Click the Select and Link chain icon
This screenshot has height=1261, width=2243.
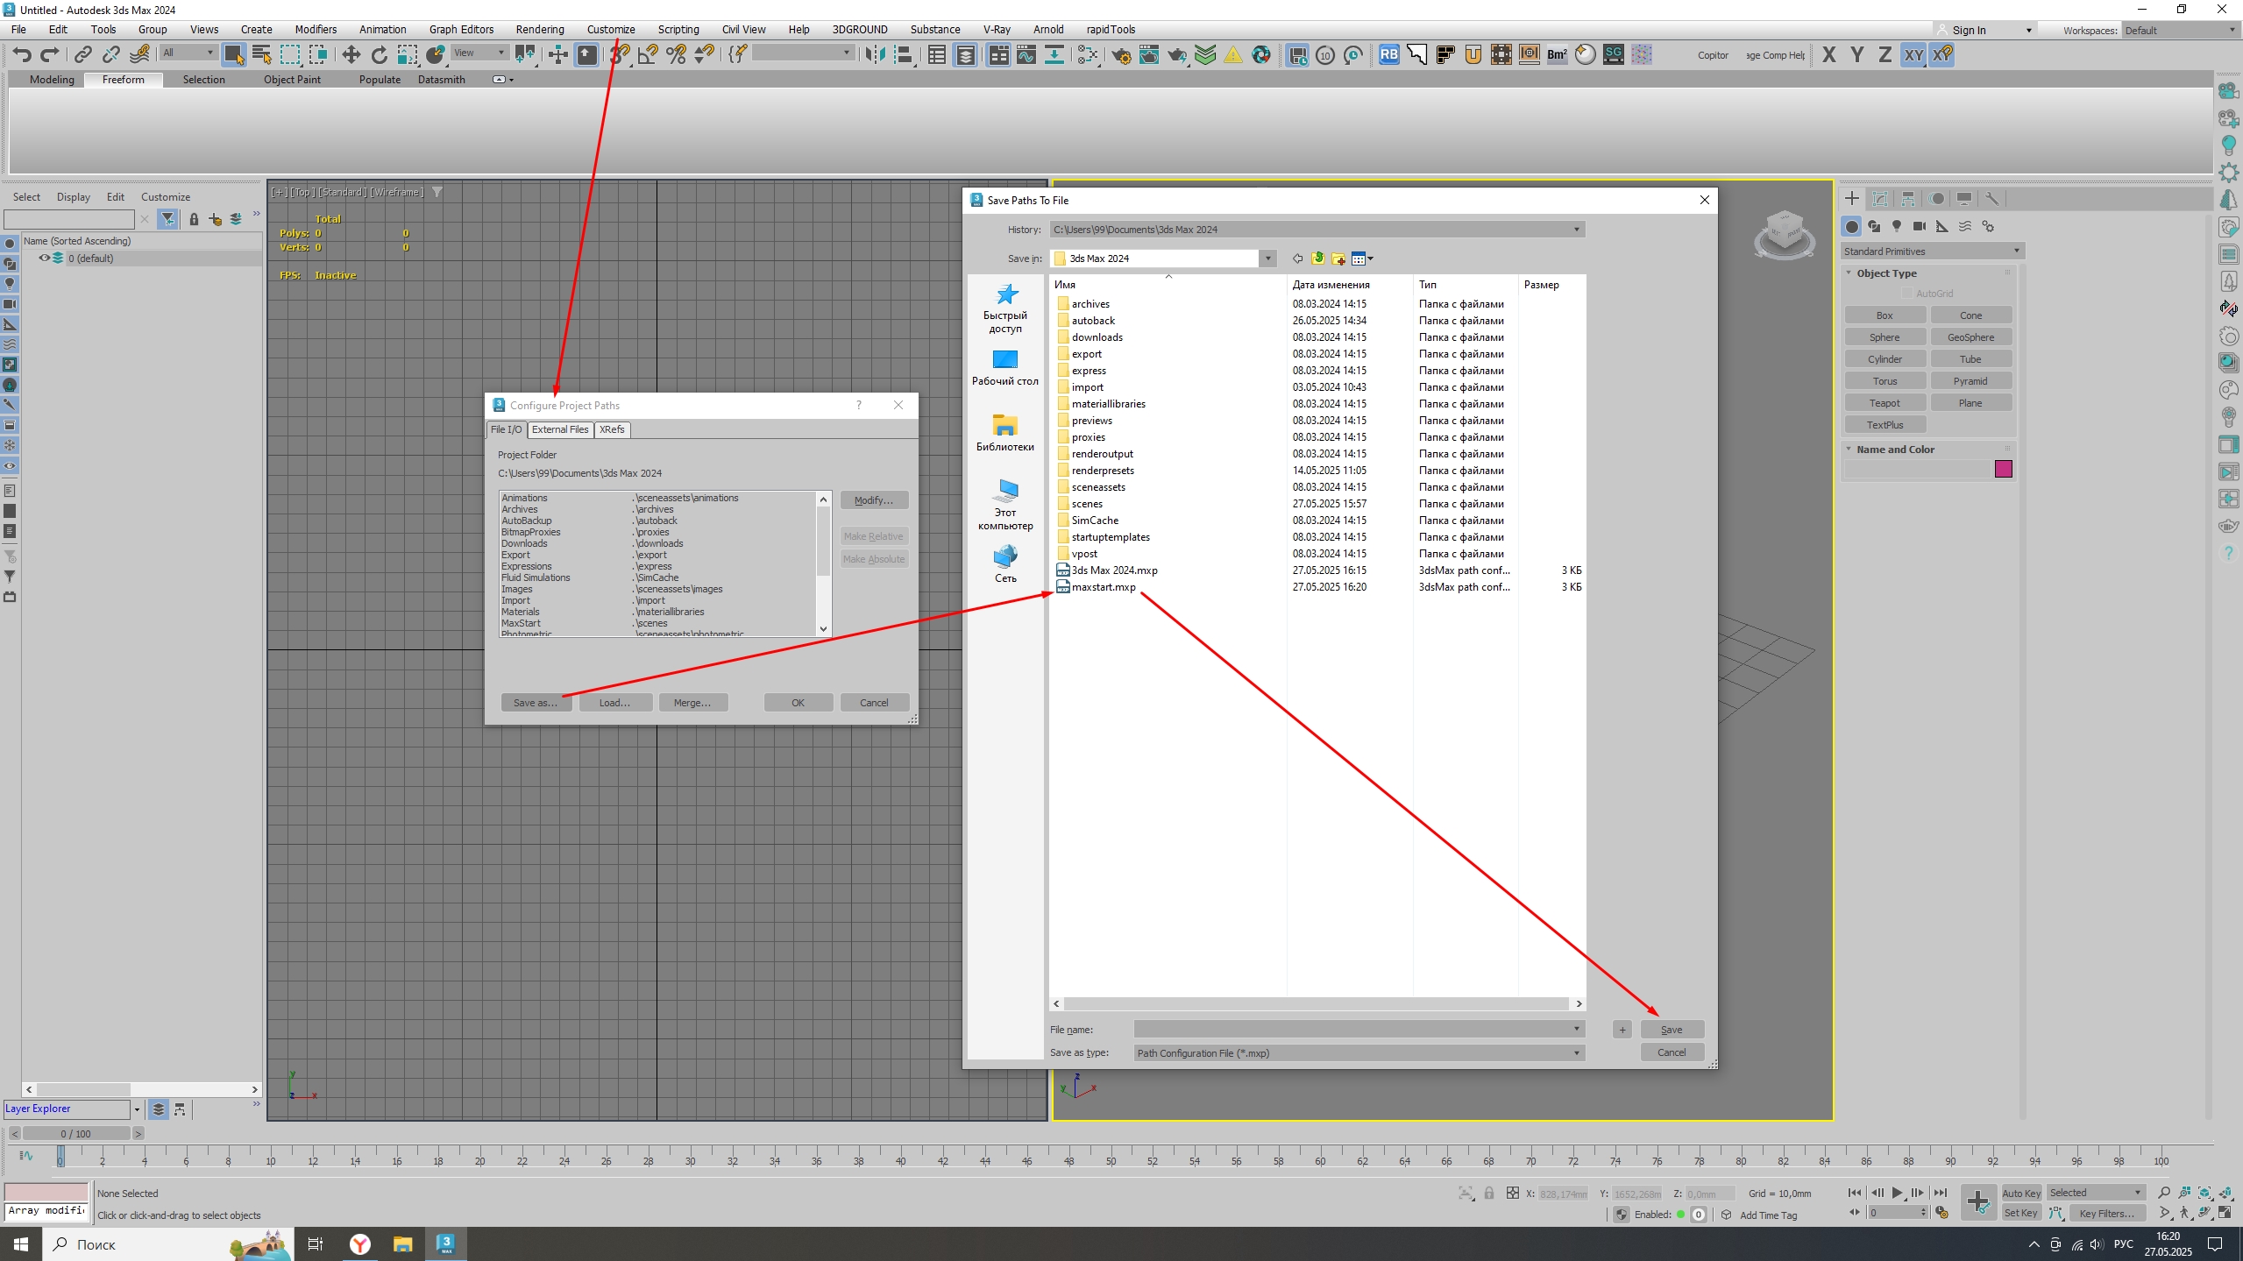82,54
